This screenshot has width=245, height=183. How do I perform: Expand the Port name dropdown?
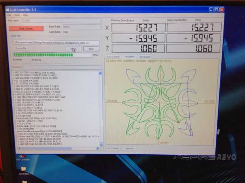point(99,21)
